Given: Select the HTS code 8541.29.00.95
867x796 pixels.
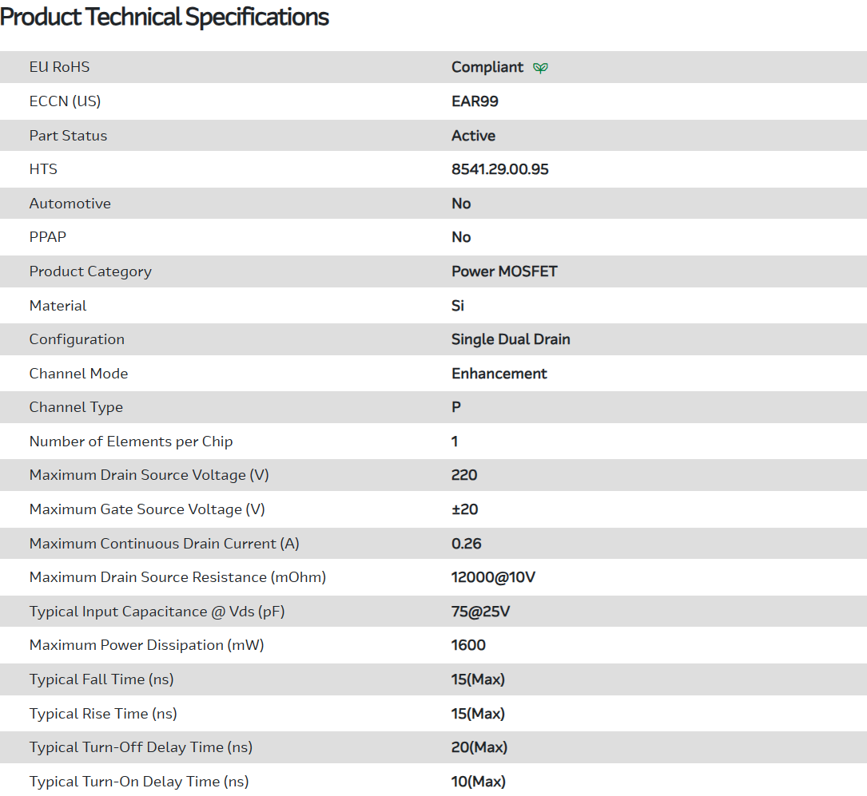Looking at the screenshot, I should pos(499,169).
